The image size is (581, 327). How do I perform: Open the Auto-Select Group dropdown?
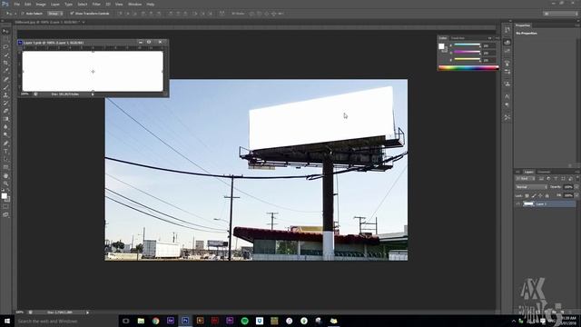54,14
